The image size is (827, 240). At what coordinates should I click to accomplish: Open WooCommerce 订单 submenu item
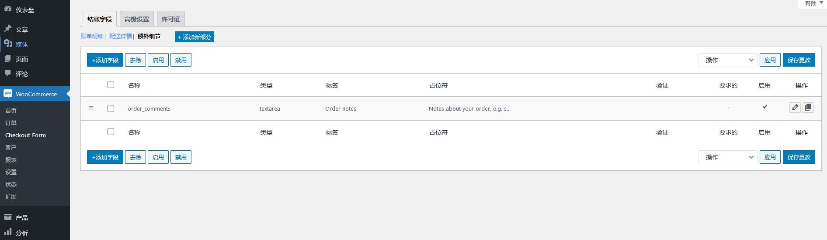(11, 123)
